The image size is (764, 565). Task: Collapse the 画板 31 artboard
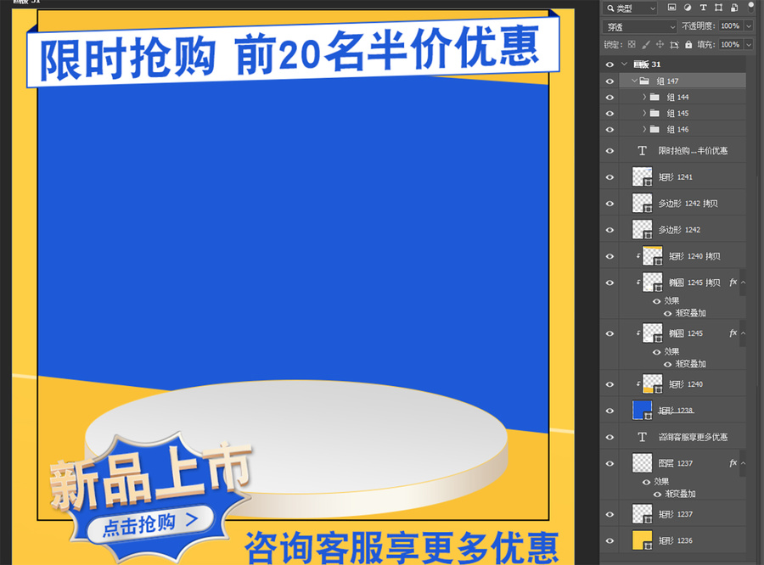pos(624,64)
